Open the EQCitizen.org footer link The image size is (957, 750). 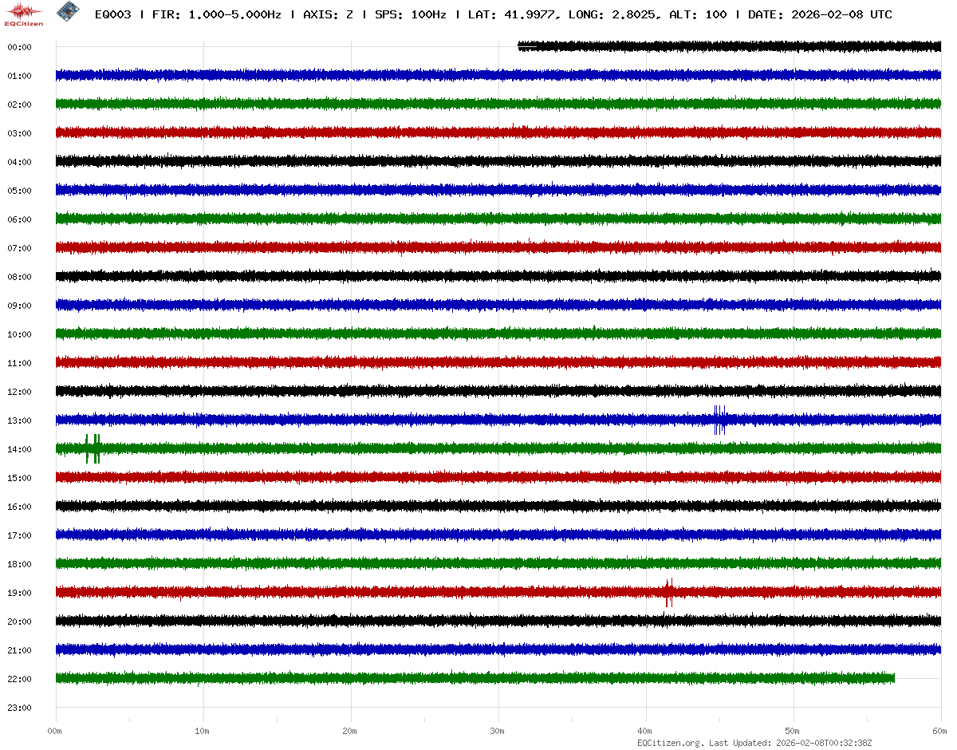670,743
